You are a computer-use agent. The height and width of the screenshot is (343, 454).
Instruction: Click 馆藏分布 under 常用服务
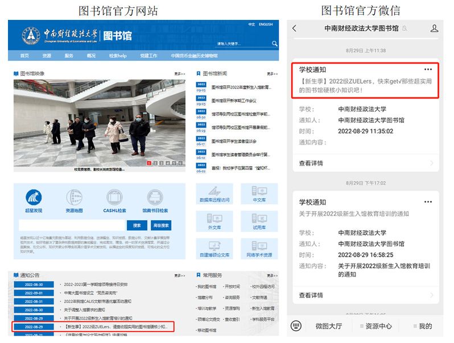[205, 297]
